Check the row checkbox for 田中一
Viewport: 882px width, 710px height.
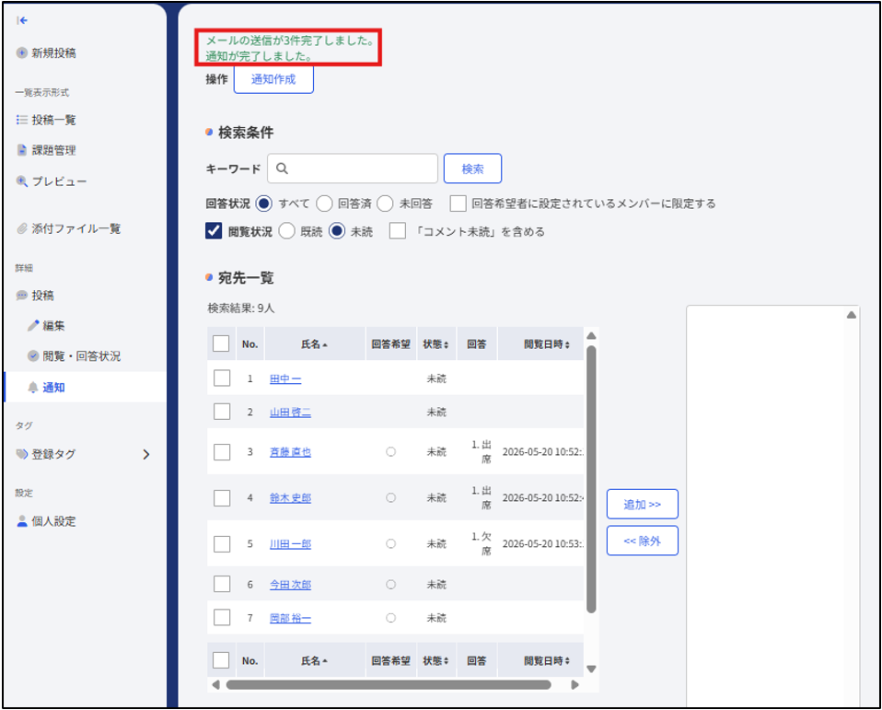[x=222, y=378]
